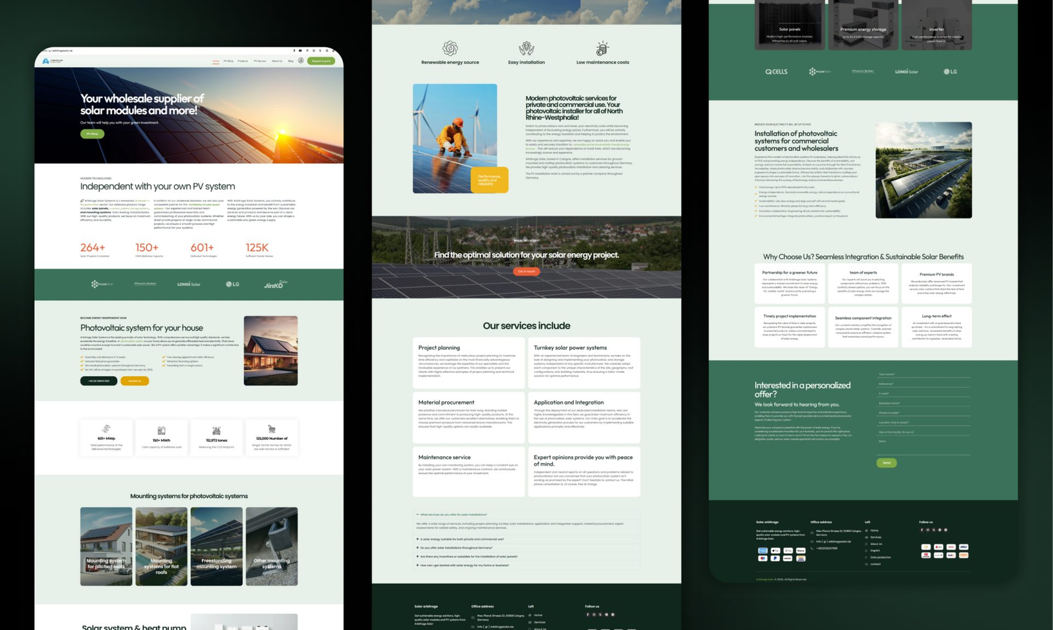This screenshot has height=630, width=1053.
Task: Click the Low maintenance costs icon
Action: click(602, 48)
